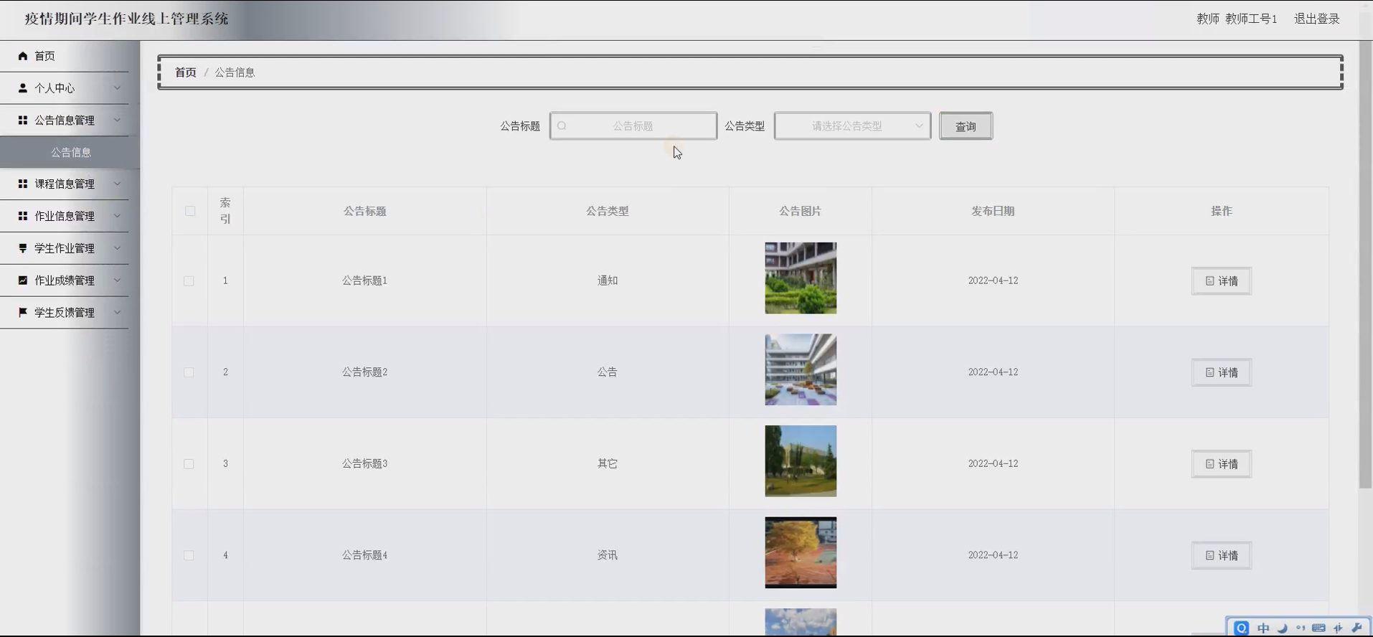
Task: Click the grid icon for 课程信息管理
Action: click(x=22, y=184)
